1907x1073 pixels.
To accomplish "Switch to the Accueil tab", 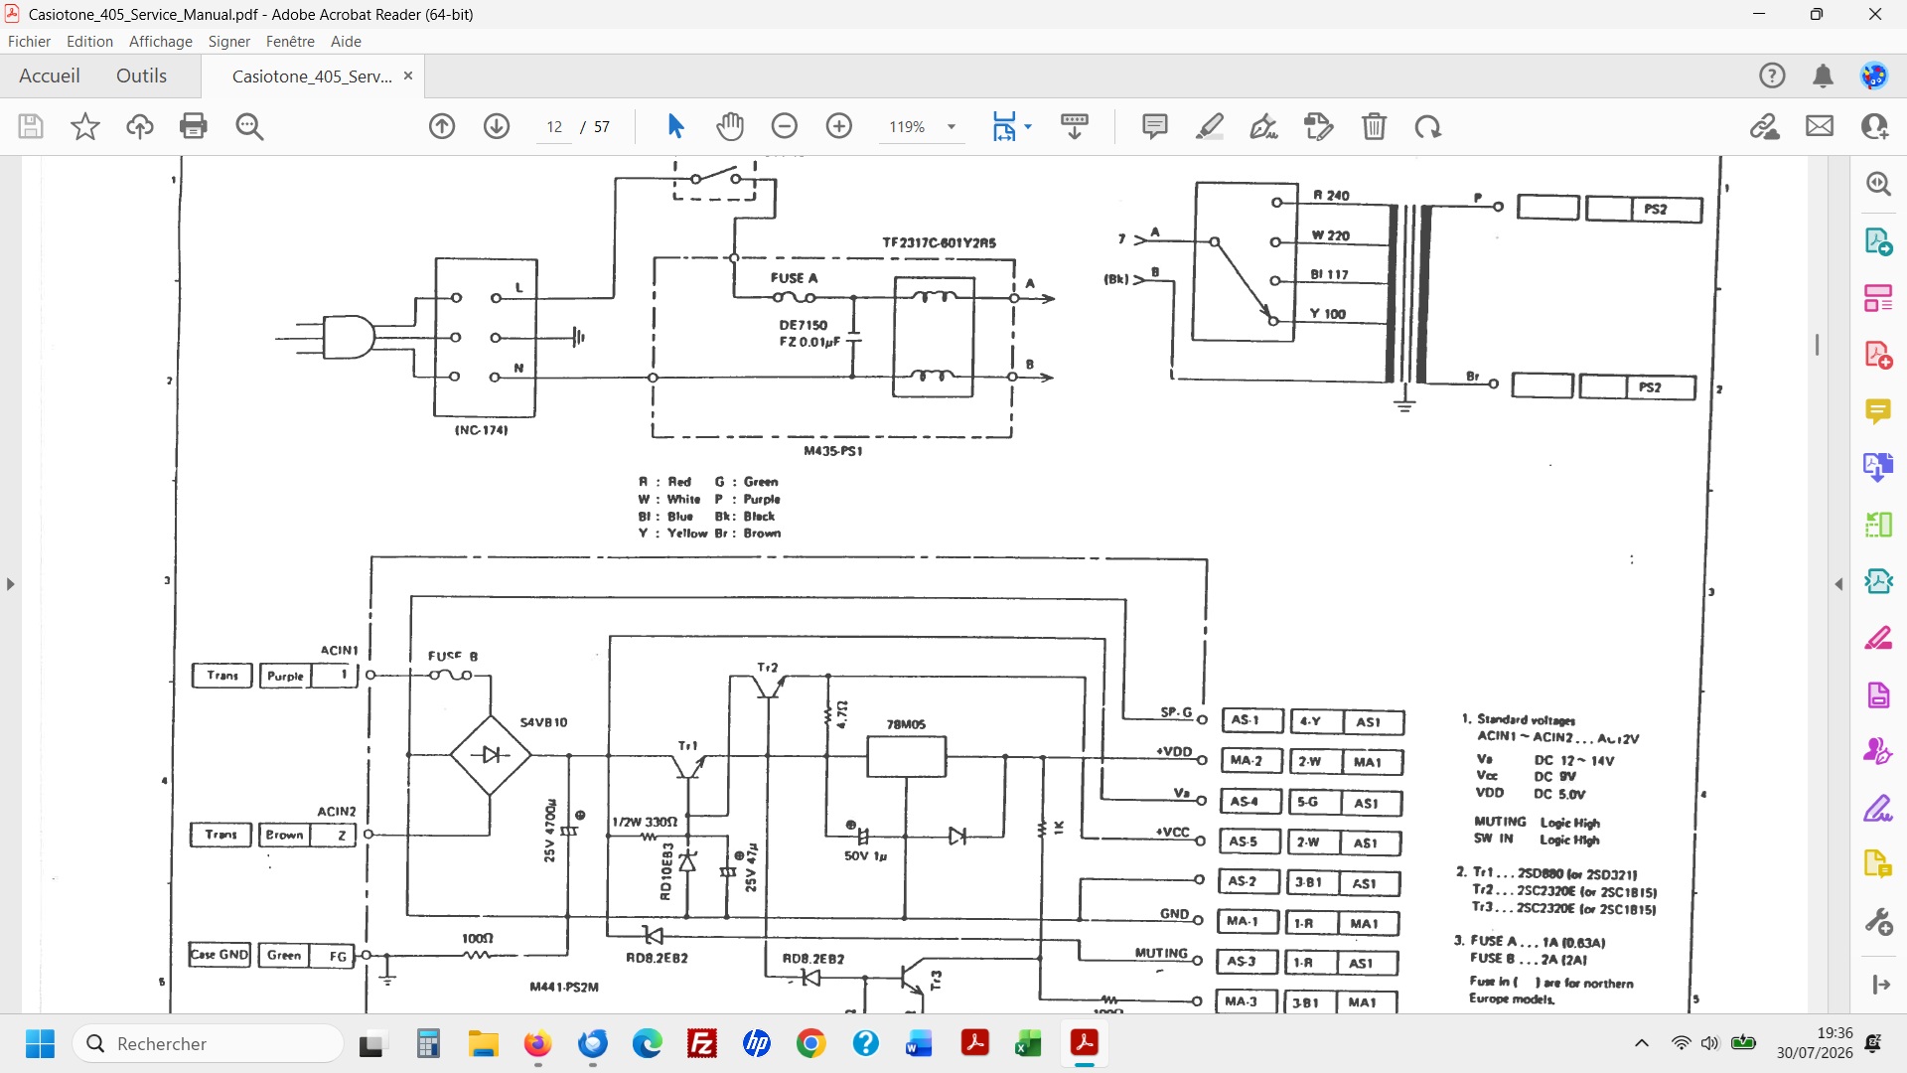I will tap(50, 76).
